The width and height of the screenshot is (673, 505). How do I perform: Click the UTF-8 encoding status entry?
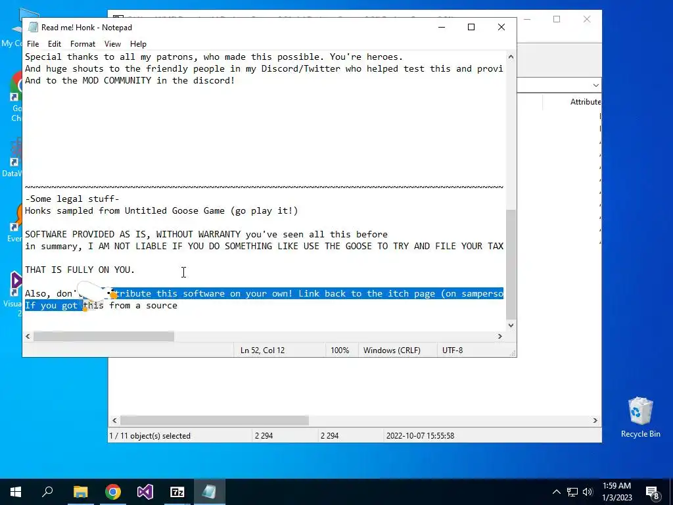452,350
